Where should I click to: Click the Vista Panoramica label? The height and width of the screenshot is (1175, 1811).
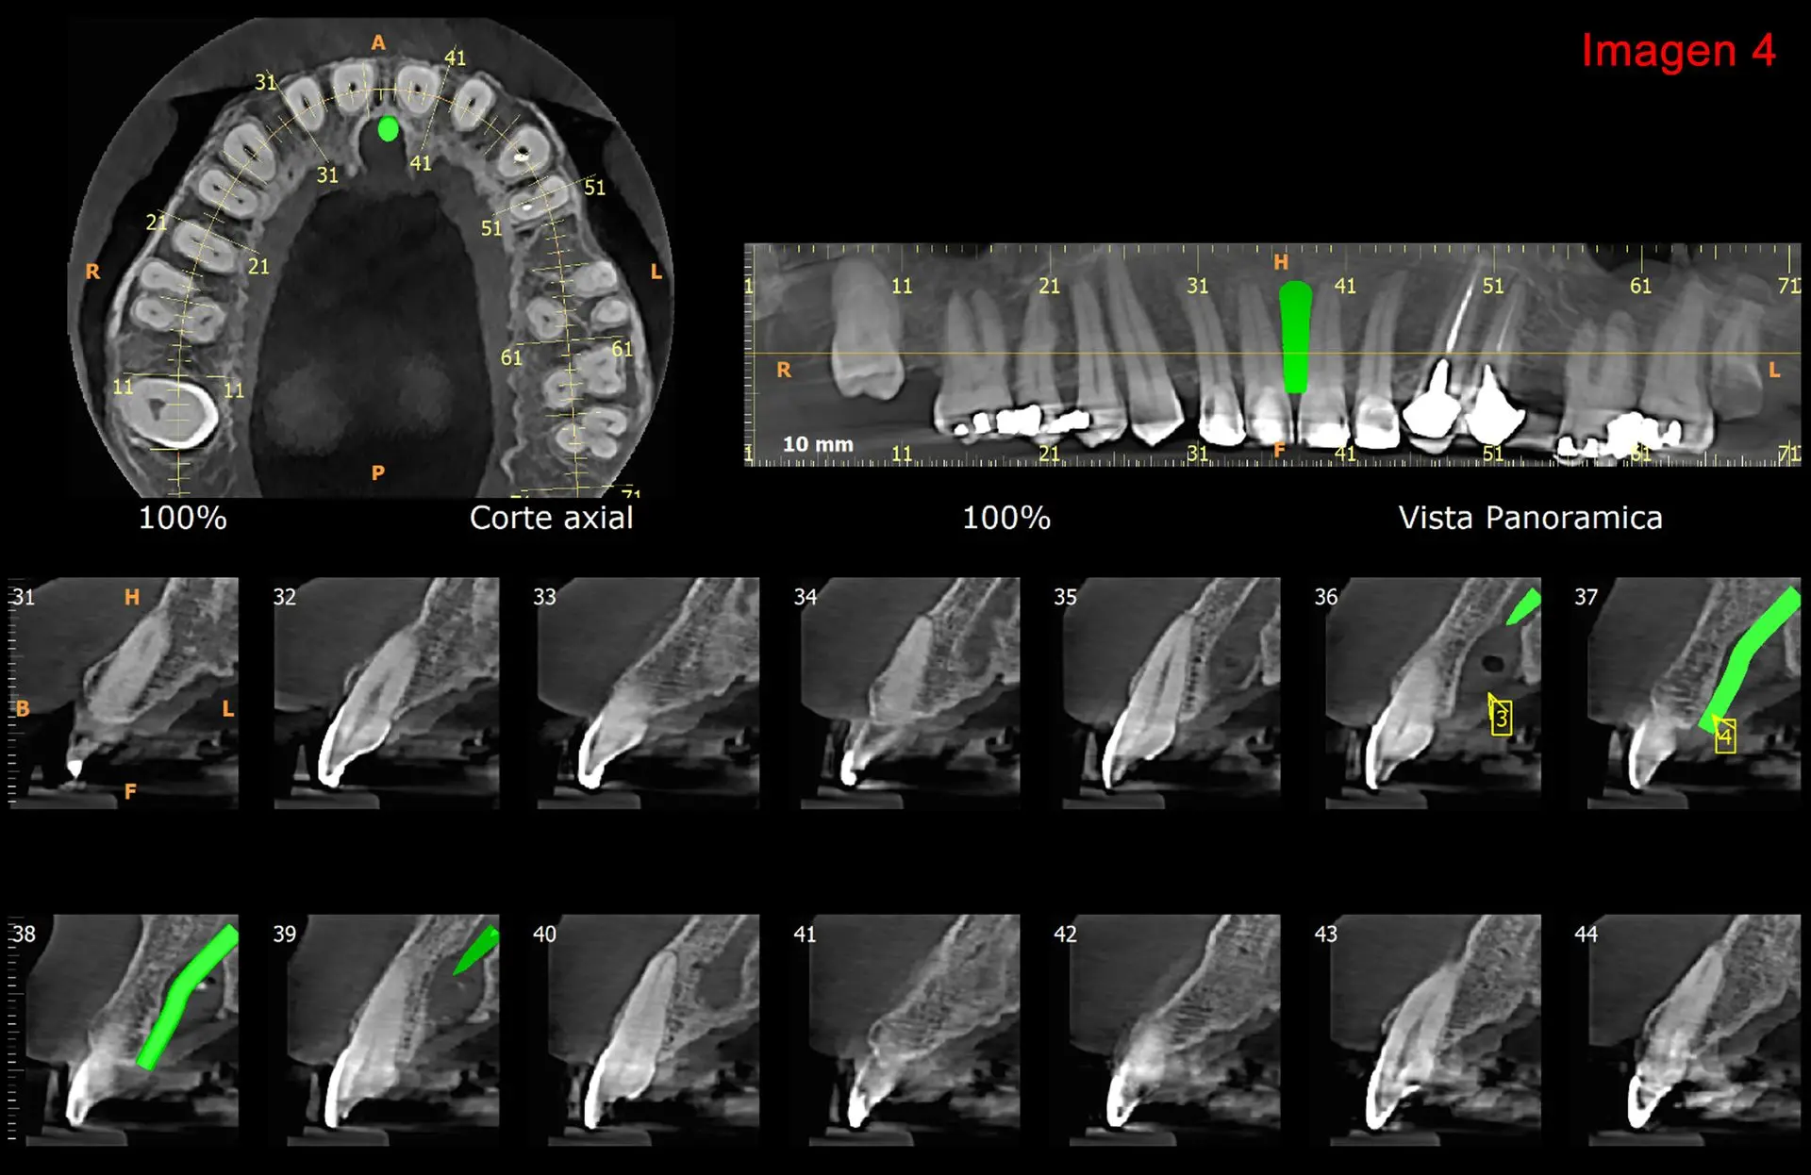(1530, 518)
